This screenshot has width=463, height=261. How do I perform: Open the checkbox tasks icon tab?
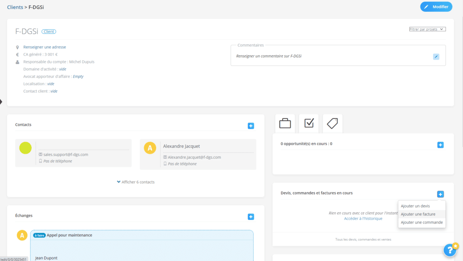click(x=309, y=123)
